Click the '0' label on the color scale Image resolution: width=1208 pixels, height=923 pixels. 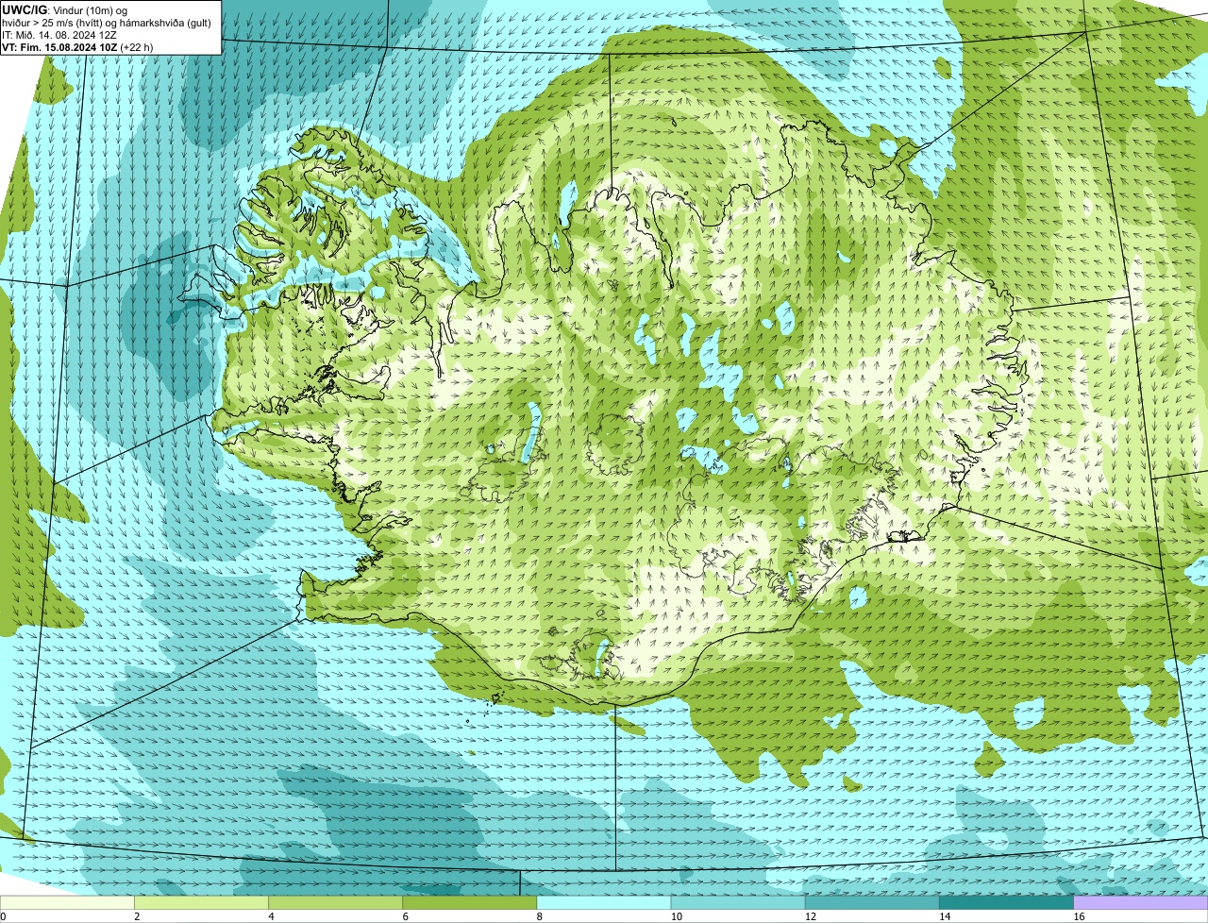[x=3, y=916]
